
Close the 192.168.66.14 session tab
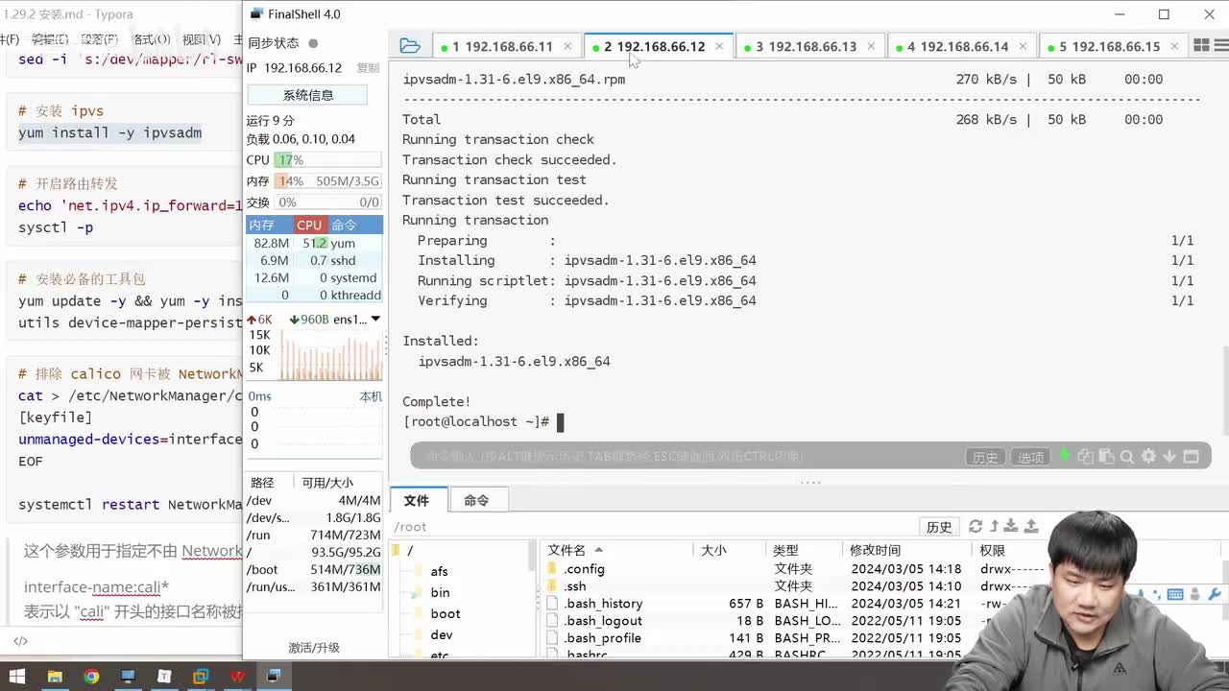click(x=1023, y=46)
